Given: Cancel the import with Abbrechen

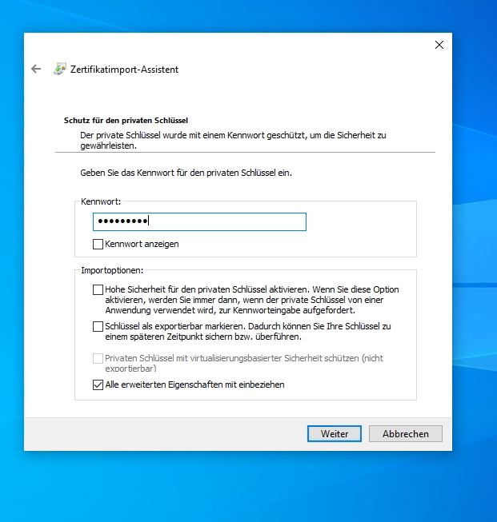Looking at the screenshot, I should (405, 433).
